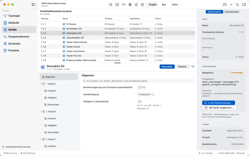Open the folder icon in toolbar
249x156 pixels.
[225, 5]
